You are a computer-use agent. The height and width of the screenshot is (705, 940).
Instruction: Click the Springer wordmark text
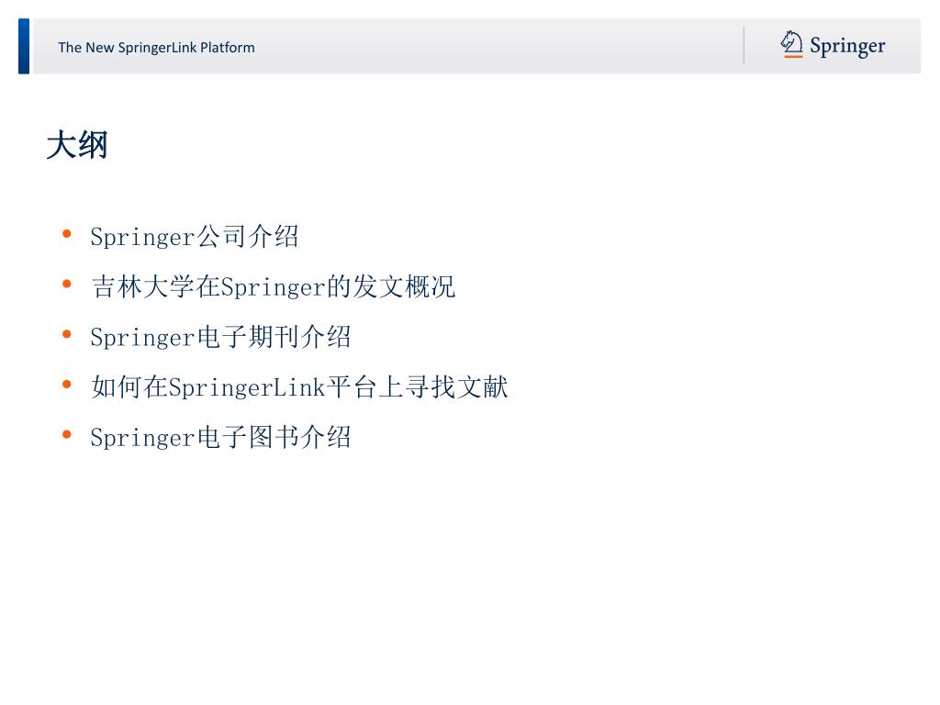[847, 46]
